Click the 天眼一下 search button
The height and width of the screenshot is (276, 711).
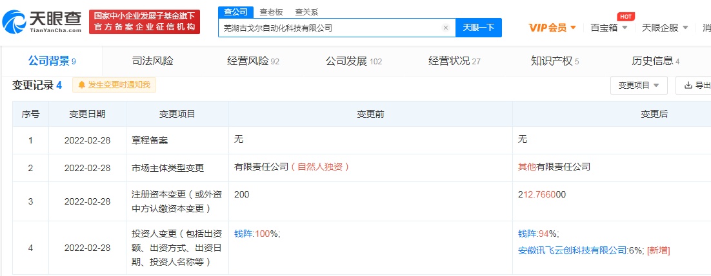(478, 28)
